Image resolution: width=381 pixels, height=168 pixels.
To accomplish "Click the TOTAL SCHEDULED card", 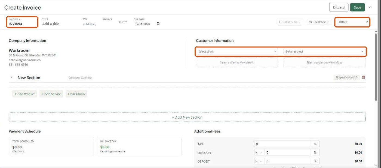I will point(51,146).
